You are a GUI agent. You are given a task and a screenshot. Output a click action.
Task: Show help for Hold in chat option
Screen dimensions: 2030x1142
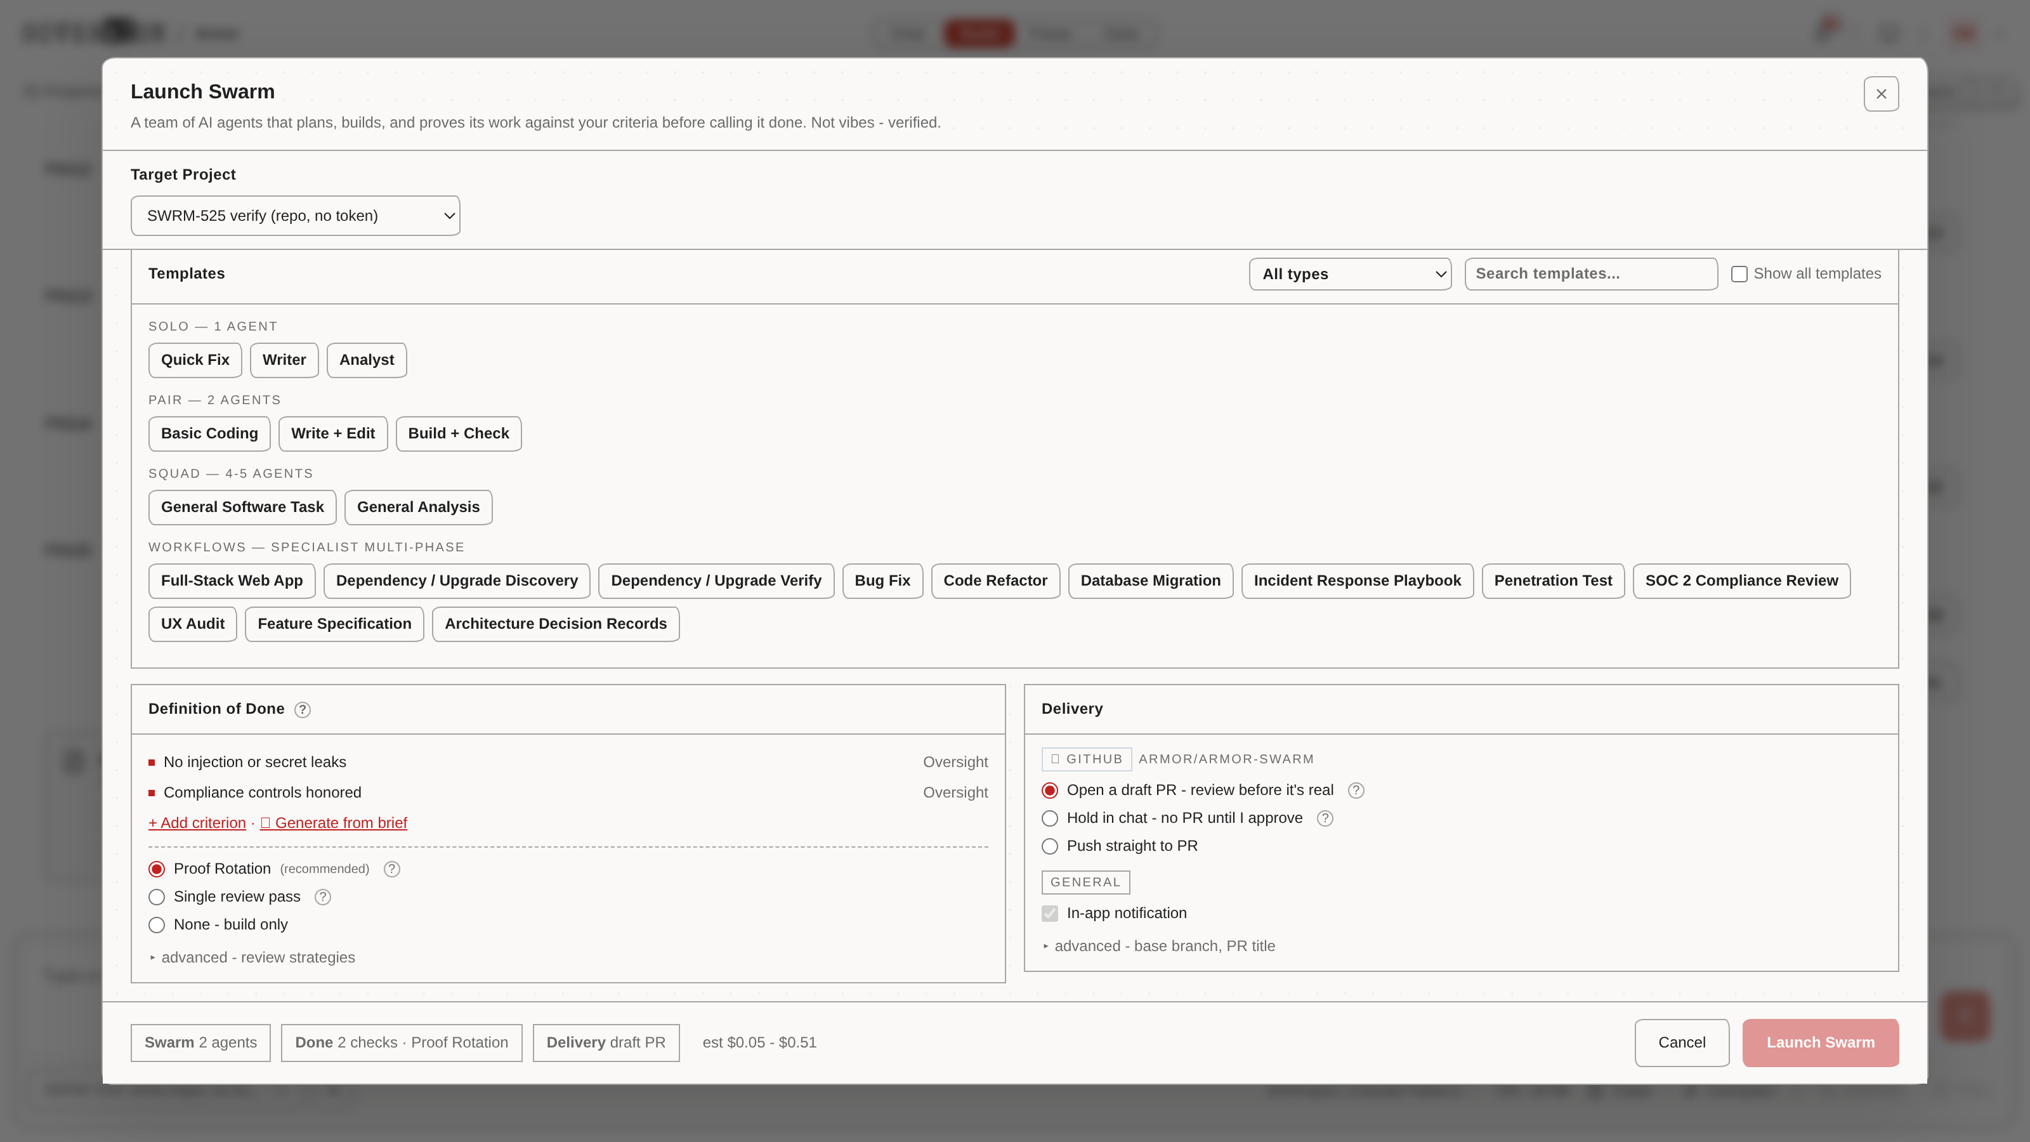click(x=1325, y=818)
